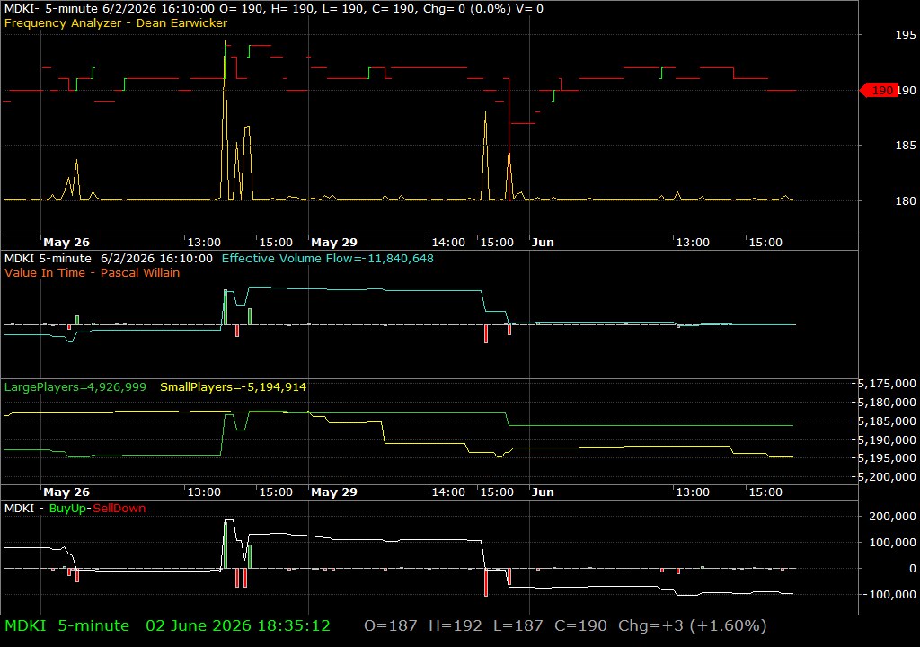Click the 'May 26' date on lower time axis

66,492
